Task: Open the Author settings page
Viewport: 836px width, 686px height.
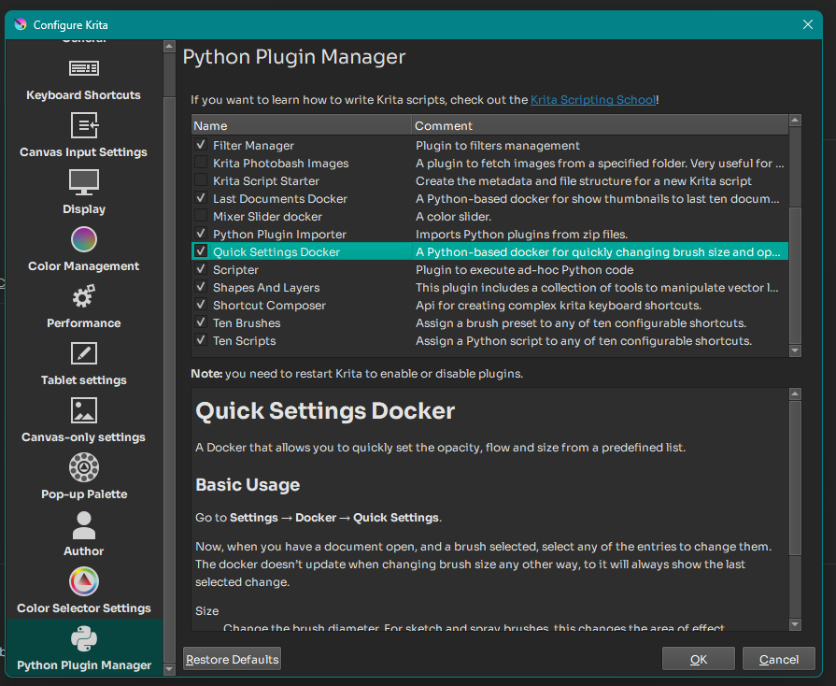Action: pos(84,535)
